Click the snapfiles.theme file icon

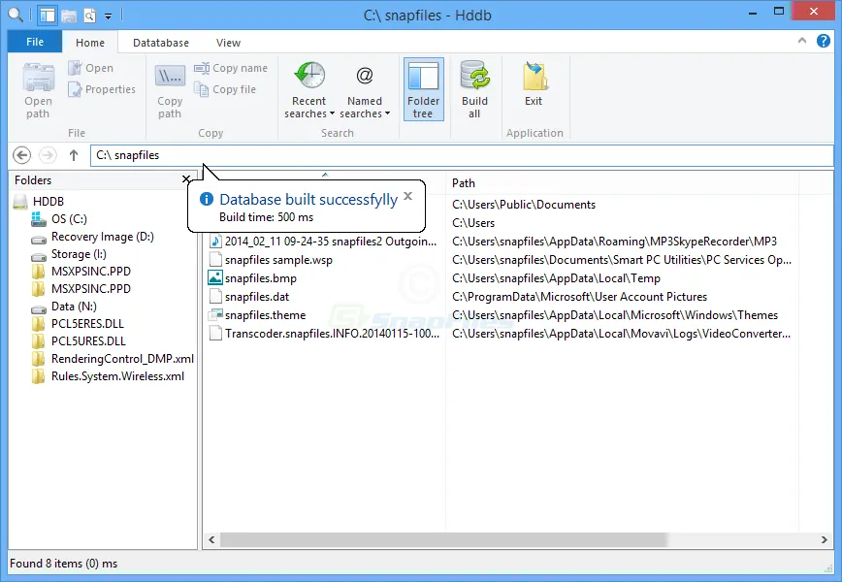click(x=215, y=314)
